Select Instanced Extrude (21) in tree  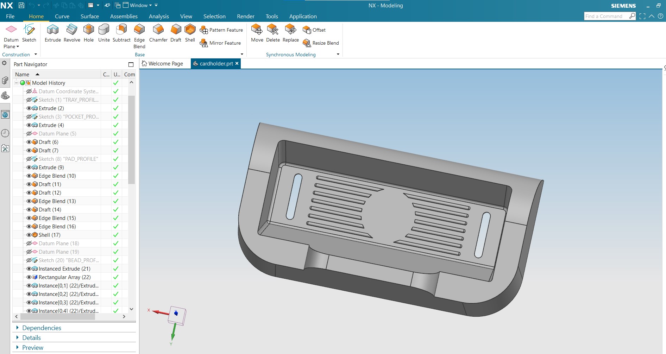click(64, 269)
